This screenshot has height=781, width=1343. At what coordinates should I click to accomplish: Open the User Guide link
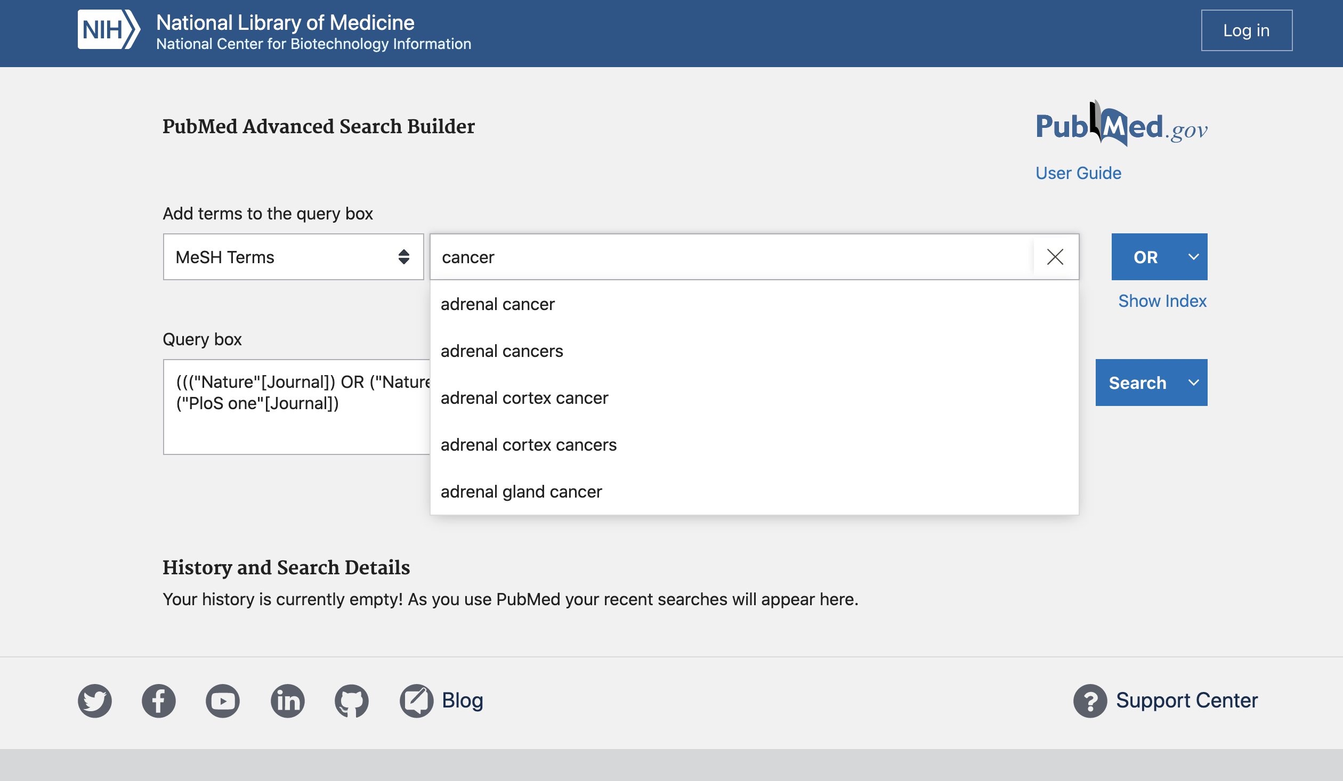tap(1078, 173)
